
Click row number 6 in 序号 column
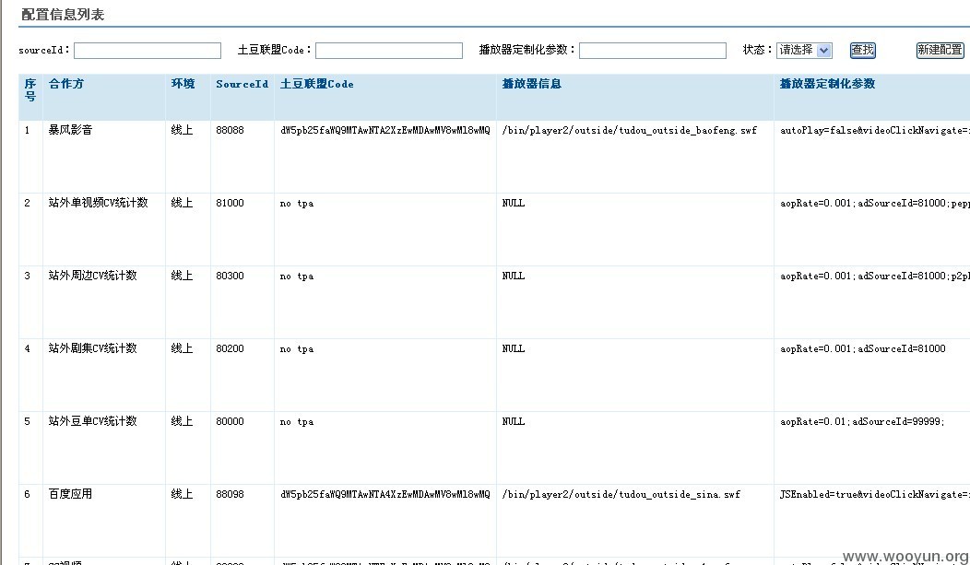pos(28,495)
